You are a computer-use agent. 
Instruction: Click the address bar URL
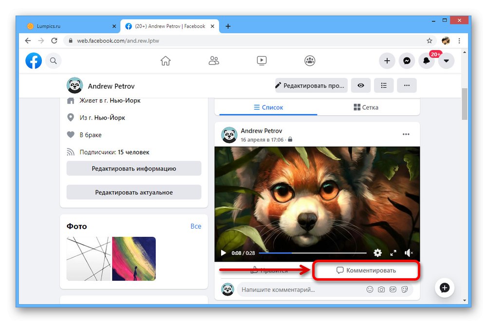pyautogui.click(x=118, y=41)
